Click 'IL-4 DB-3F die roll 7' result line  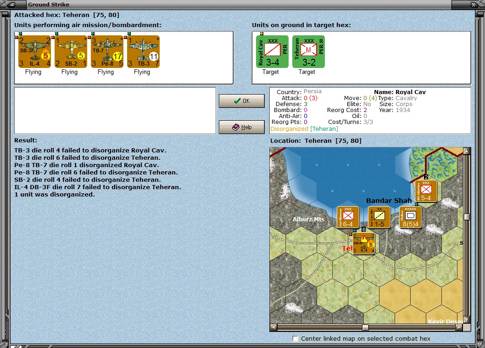(98, 187)
